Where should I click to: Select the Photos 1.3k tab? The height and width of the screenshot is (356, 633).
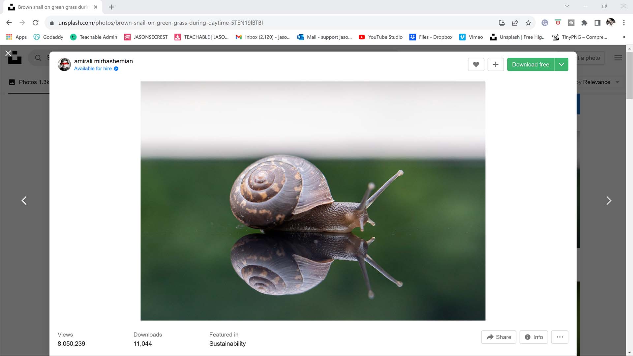pos(29,82)
